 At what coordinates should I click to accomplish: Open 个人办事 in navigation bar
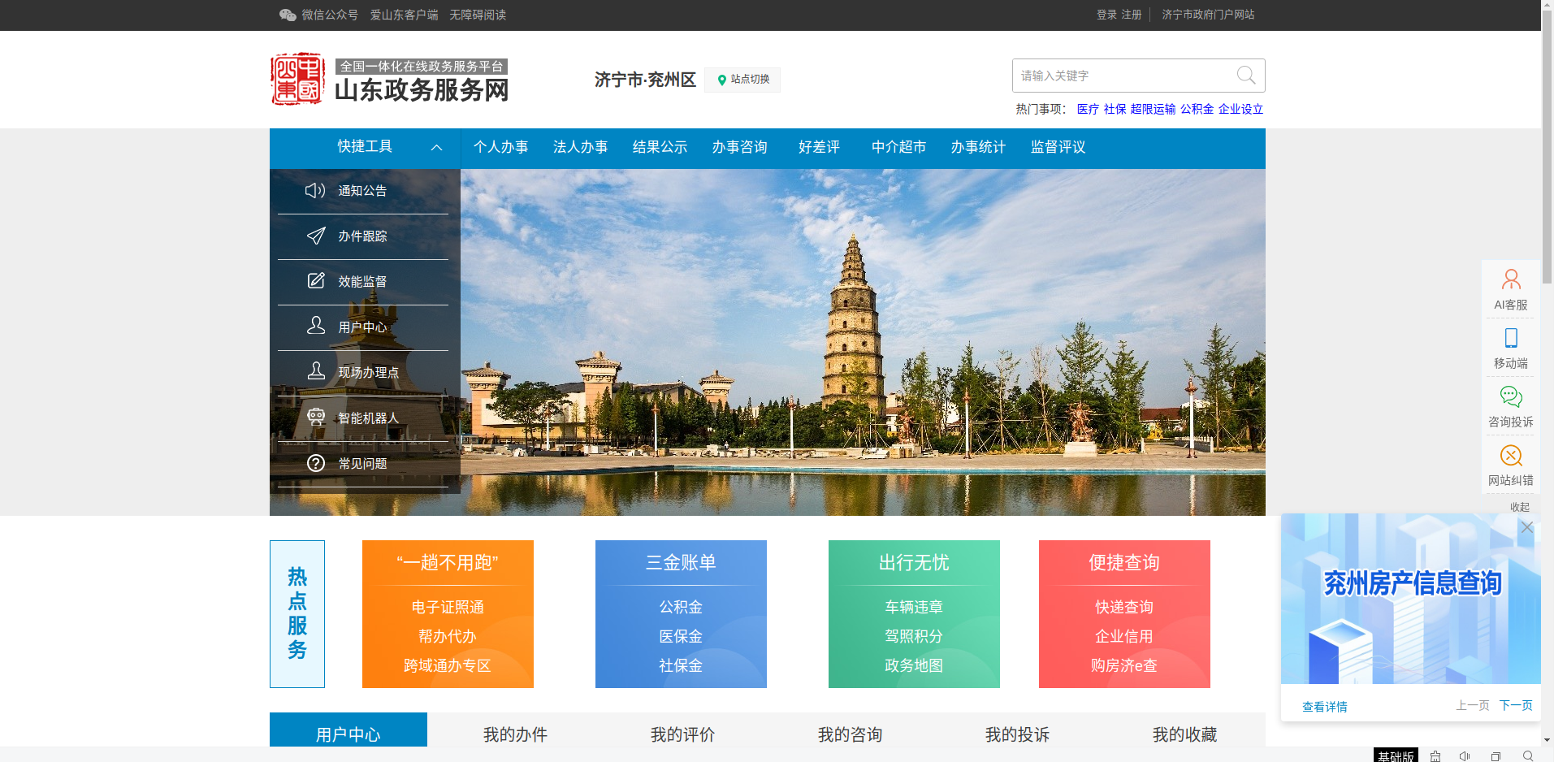(x=500, y=147)
